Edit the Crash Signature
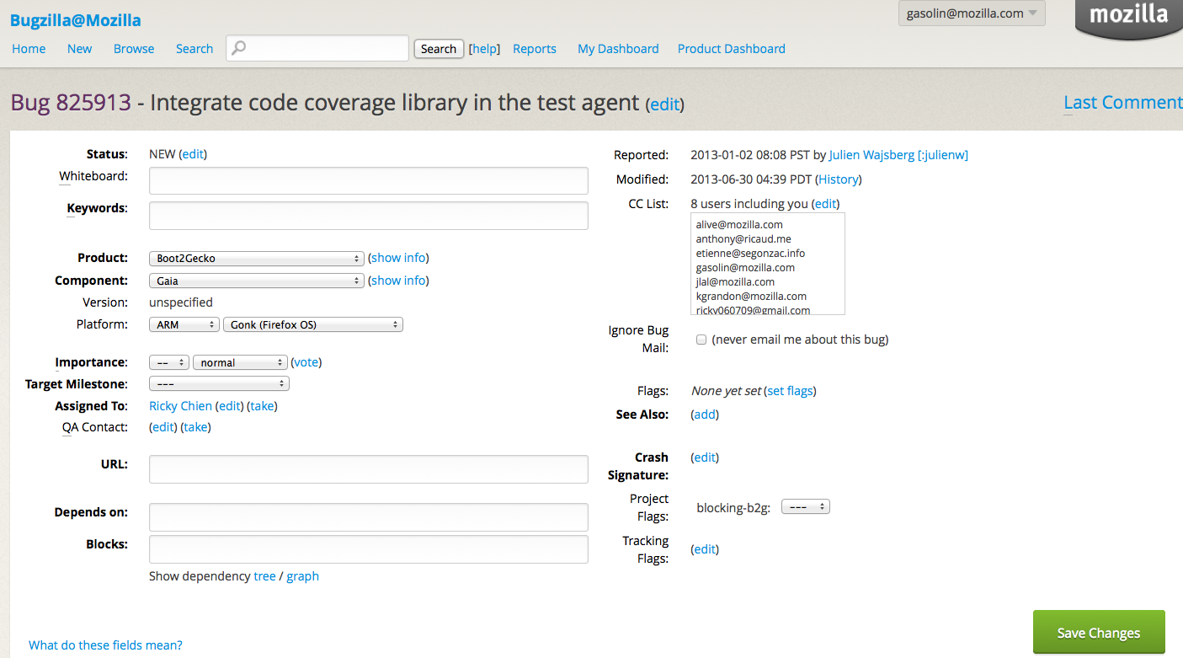 tap(705, 457)
